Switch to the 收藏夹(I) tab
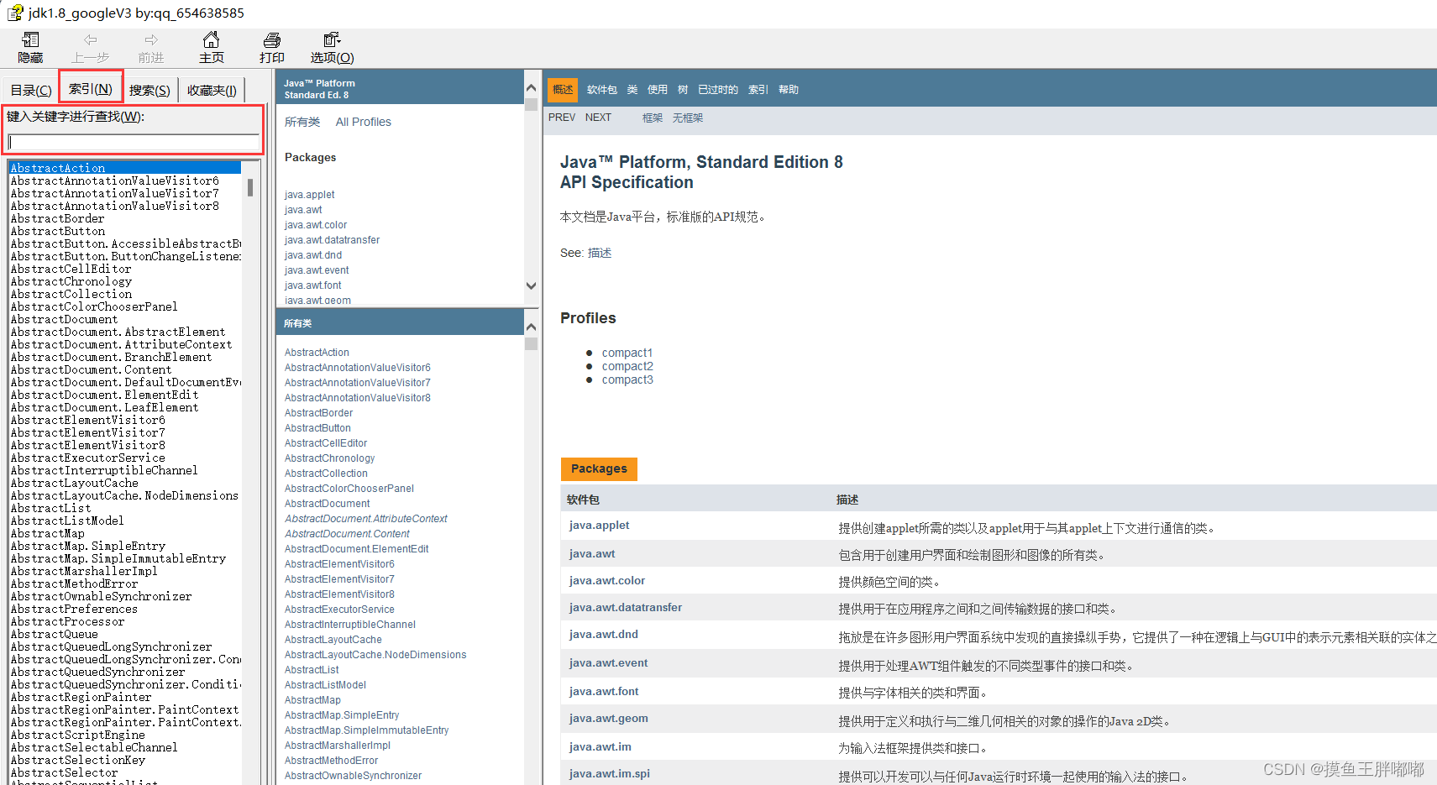 212,90
